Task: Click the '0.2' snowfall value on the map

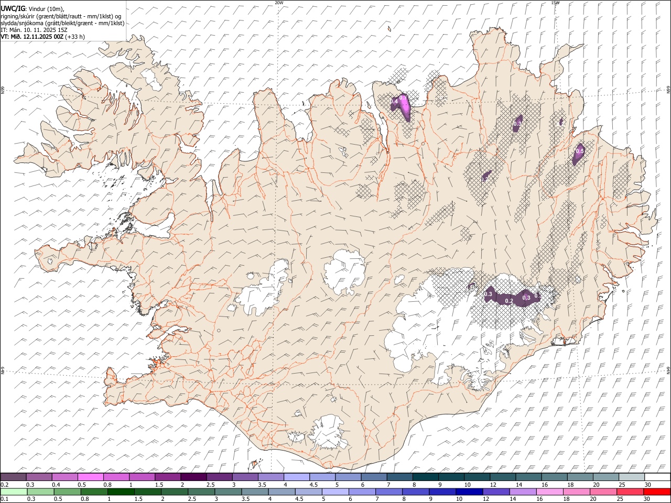Action: (508, 301)
